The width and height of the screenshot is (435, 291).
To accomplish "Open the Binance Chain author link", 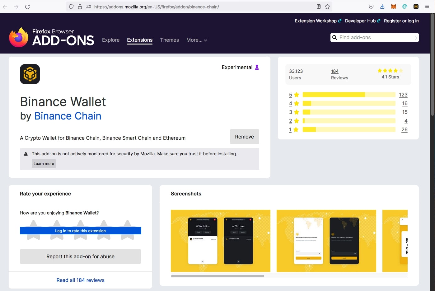I will pos(68,116).
